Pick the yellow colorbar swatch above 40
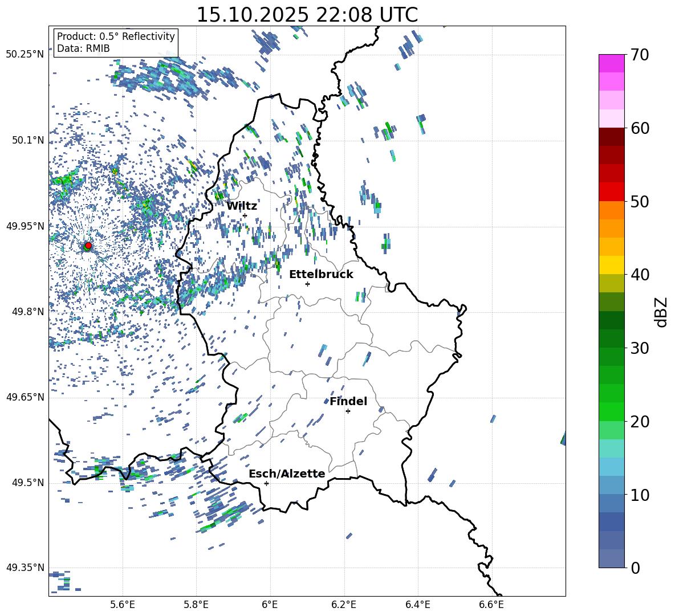675x616 pixels. click(x=612, y=265)
